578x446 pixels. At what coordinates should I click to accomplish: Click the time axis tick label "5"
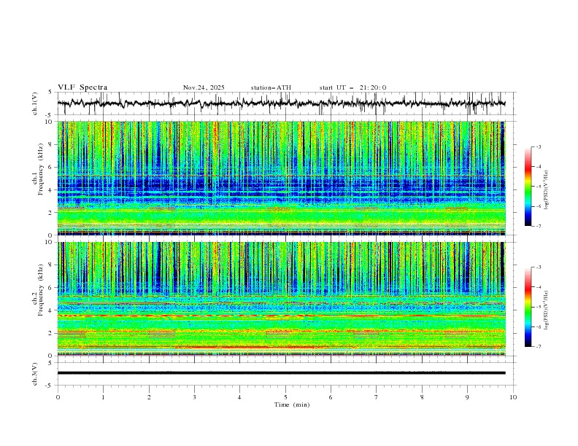285,397
